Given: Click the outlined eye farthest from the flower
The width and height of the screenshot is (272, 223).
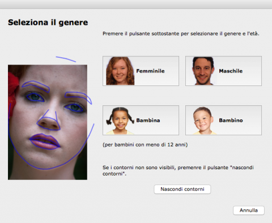Looking at the screenshot, I should [x=74, y=108].
